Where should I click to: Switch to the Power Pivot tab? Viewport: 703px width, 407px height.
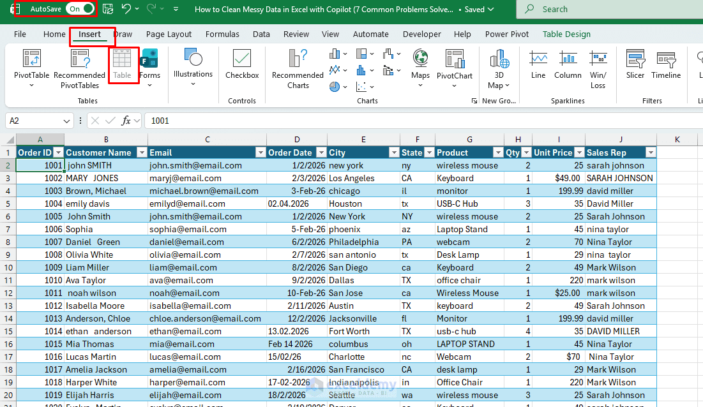(x=506, y=34)
